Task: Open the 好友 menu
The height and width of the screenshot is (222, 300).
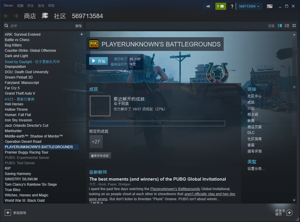Action: click(30, 6)
